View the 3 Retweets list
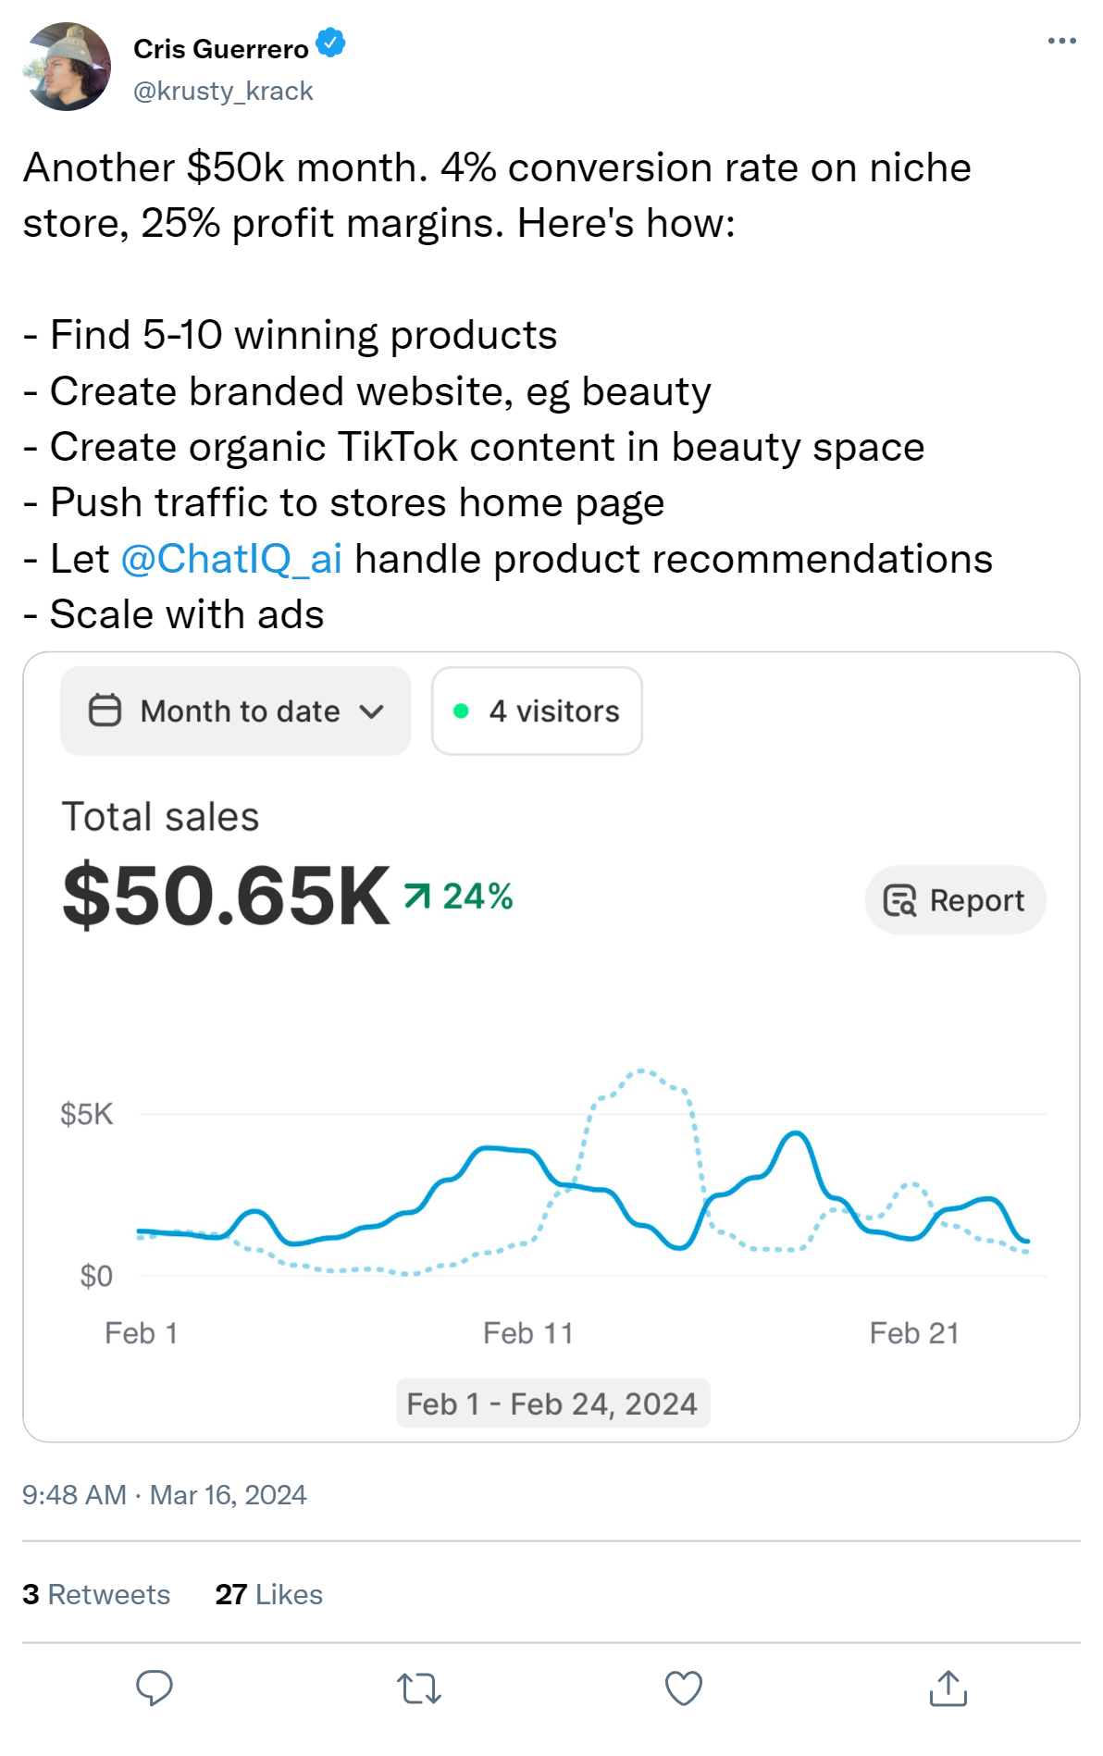This screenshot has width=1103, height=1756. (96, 1594)
